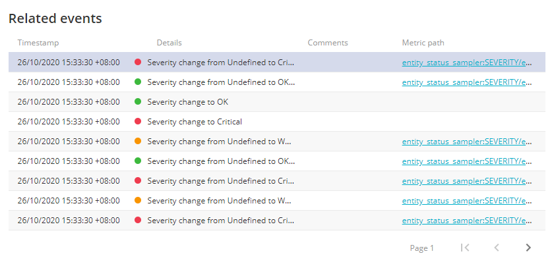The image size is (556, 266).
Task: Click green severity dot in second row
Action: click(x=138, y=82)
